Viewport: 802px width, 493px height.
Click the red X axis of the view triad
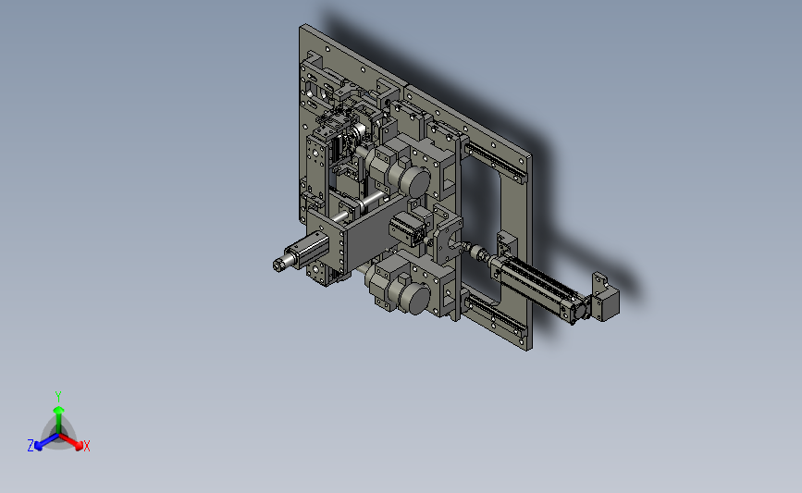72,442
